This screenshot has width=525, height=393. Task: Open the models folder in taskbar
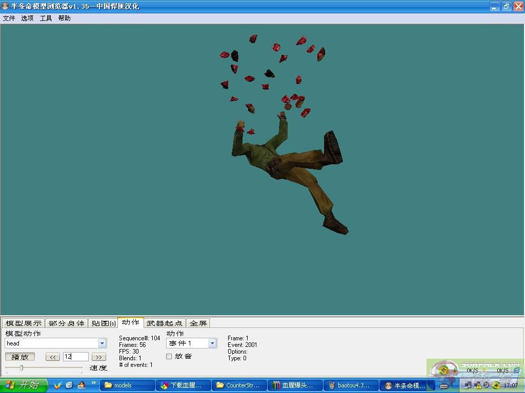click(127, 385)
